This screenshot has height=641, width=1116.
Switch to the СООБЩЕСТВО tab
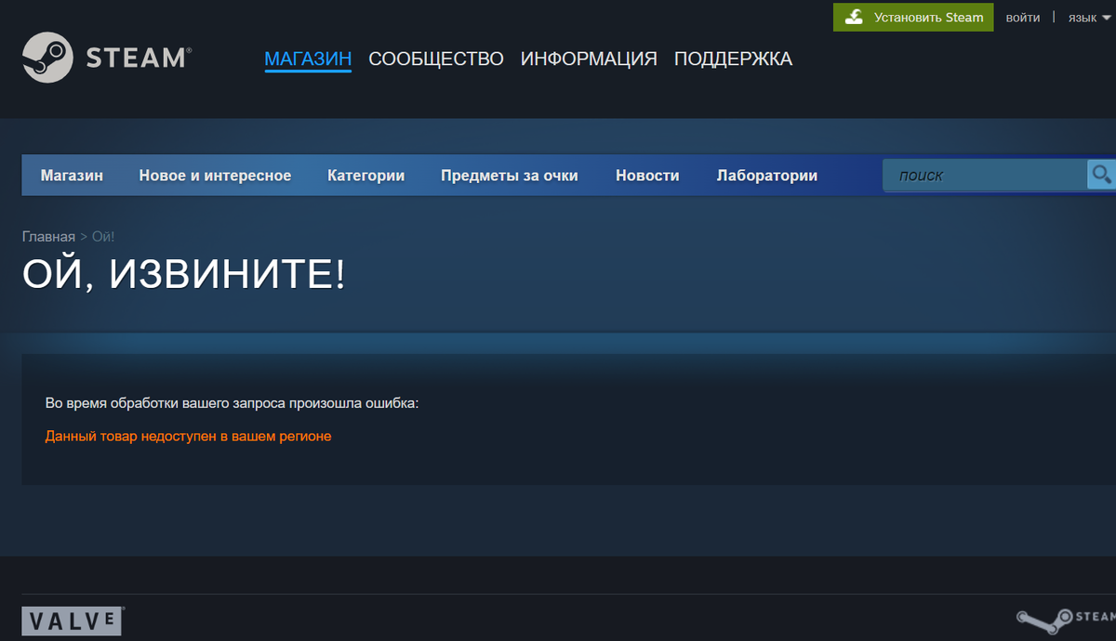click(435, 59)
